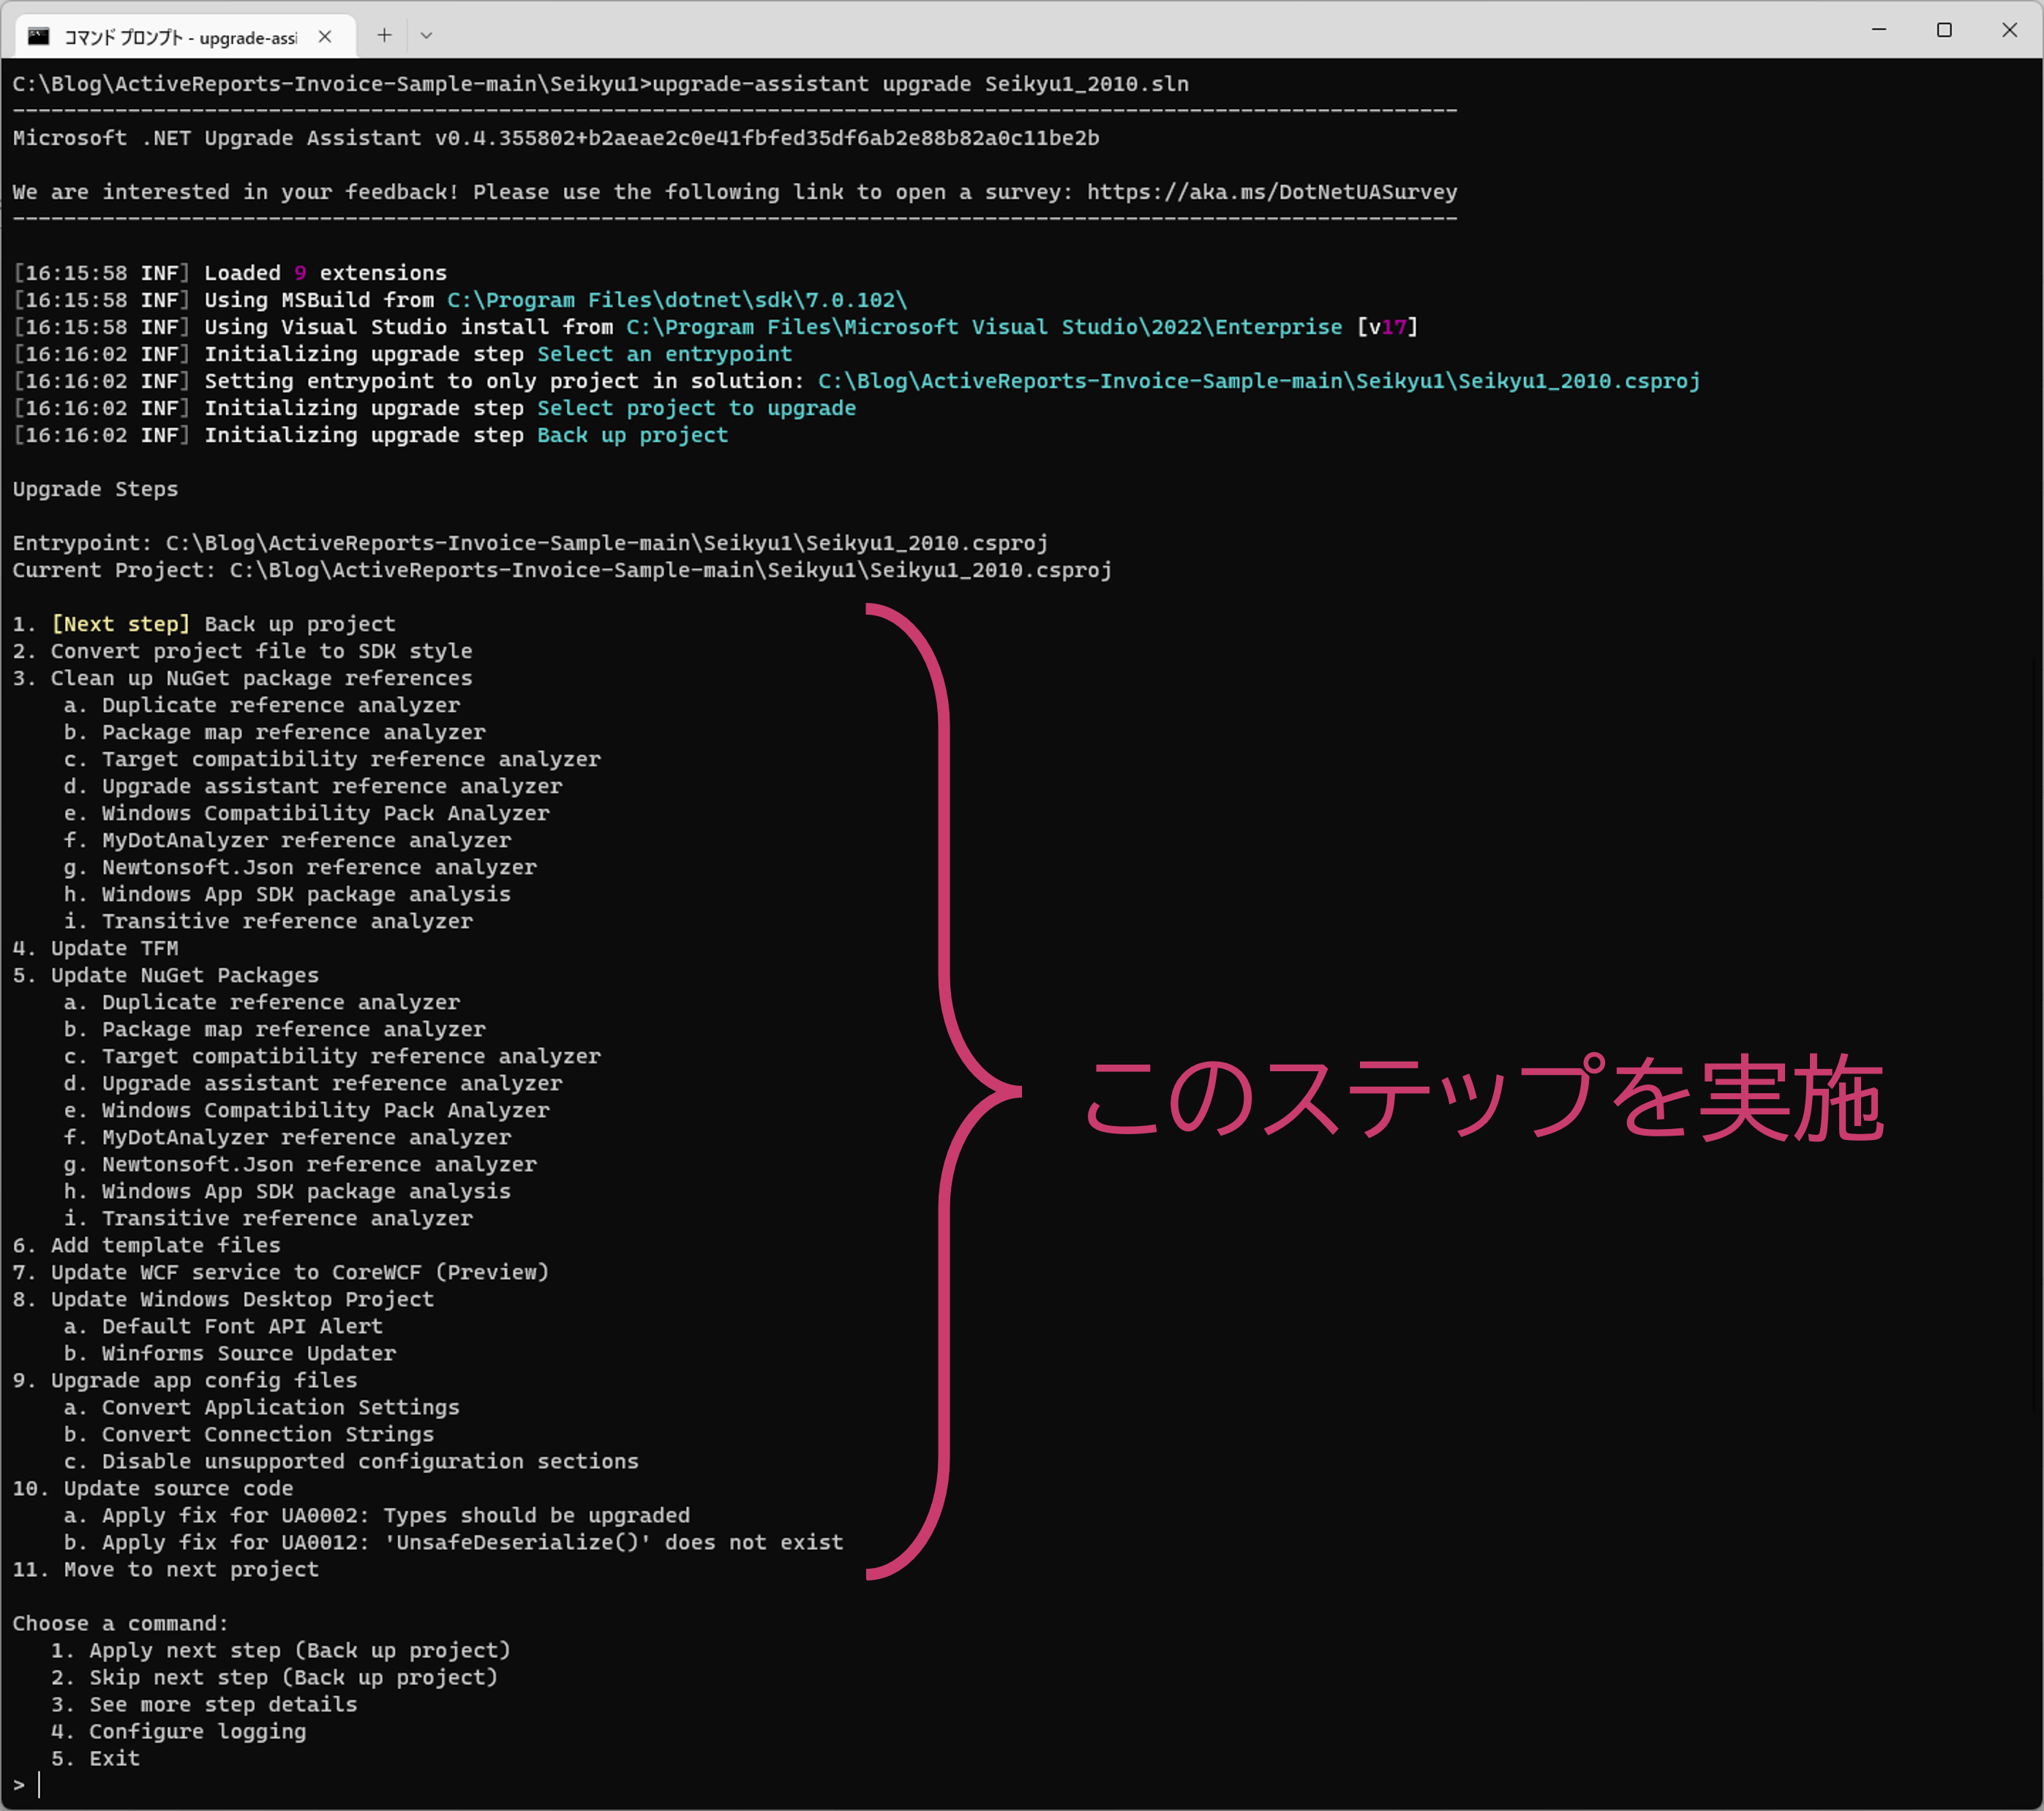2044x1811 pixels.
Task: Click sub-step 'Default Font API Alert'
Action: (223, 1326)
